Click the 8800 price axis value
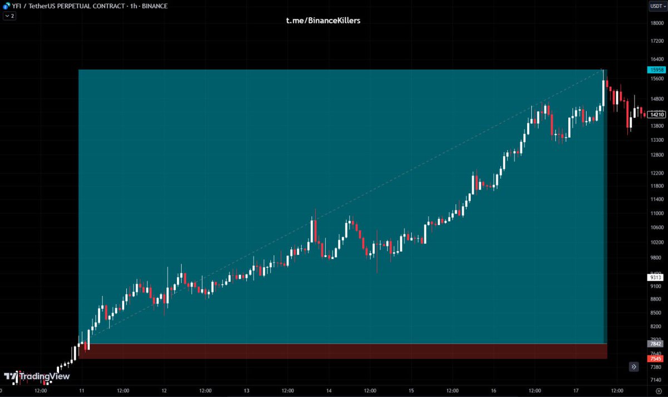This screenshot has height=397, width=668. tap(656, 299)
